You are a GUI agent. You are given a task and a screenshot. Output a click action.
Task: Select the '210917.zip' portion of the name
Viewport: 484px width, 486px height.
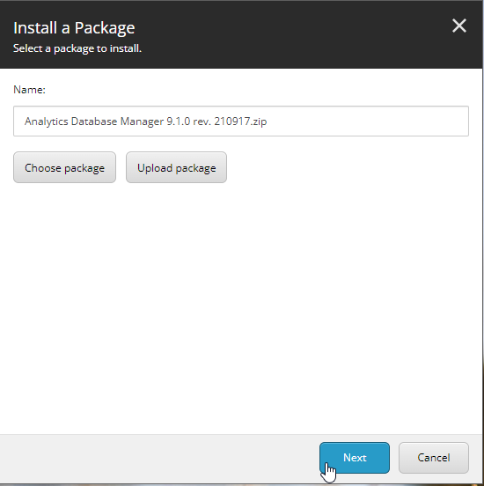click(x=240, y=121)
